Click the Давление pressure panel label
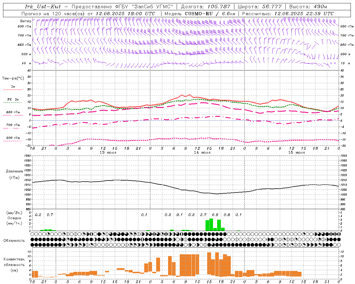The height and width of the screenshot is (284, 355). click(14, 171)
